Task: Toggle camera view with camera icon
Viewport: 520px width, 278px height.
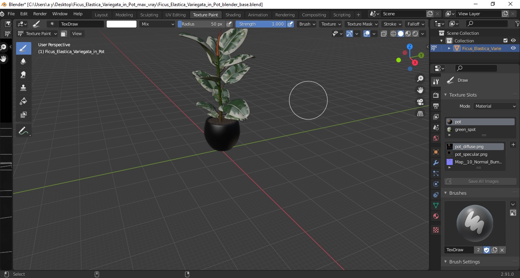Action: point(420,102)
